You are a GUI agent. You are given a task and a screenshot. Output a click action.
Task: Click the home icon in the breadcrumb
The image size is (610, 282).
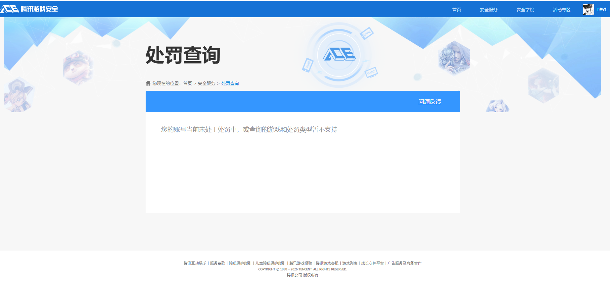148,83
